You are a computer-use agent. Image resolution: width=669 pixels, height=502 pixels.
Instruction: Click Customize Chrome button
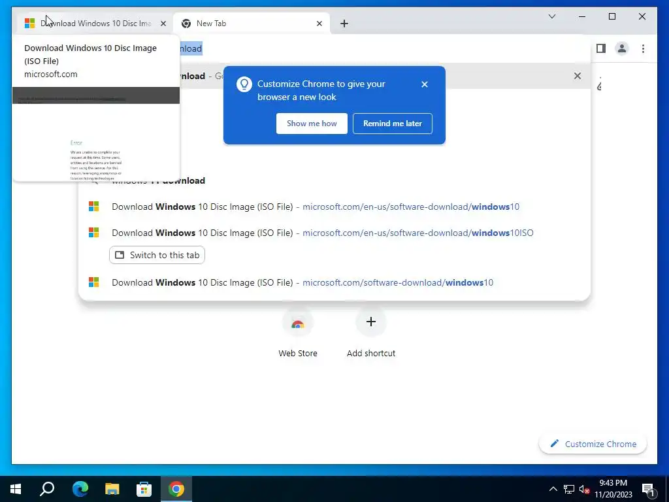(593, 444)
